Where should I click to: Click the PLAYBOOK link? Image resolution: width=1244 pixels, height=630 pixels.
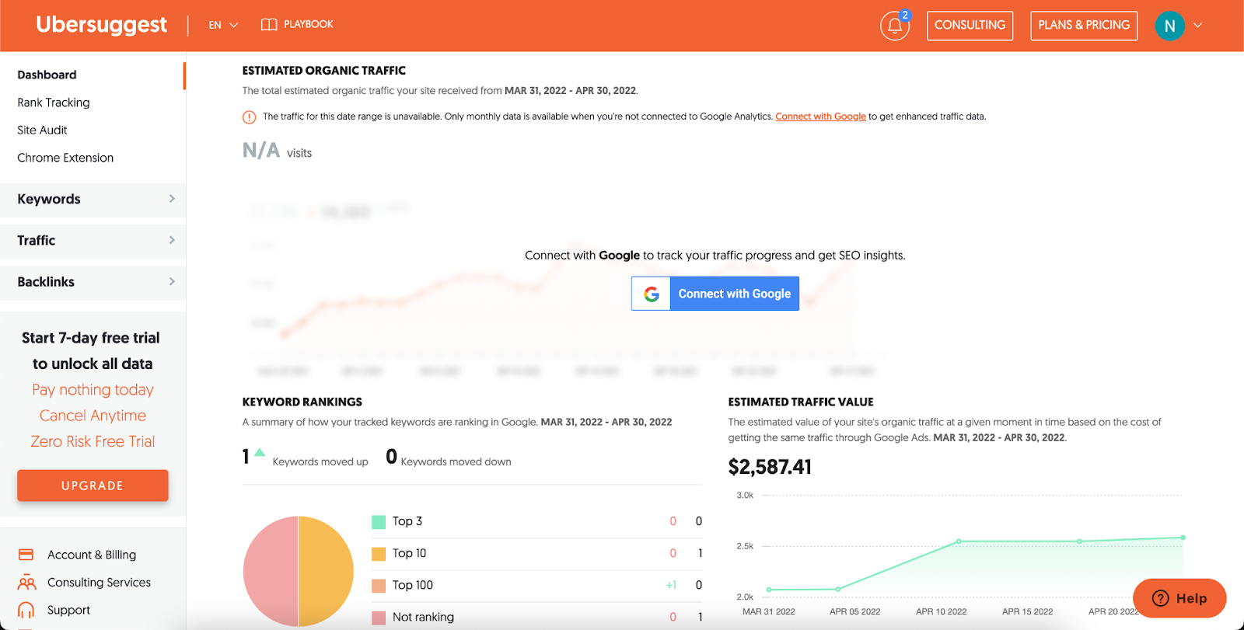(308, 25)
